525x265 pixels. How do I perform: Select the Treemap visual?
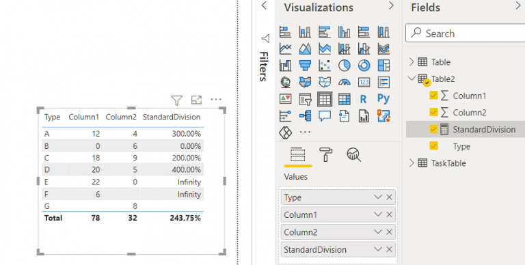click(x=383, y=66)
